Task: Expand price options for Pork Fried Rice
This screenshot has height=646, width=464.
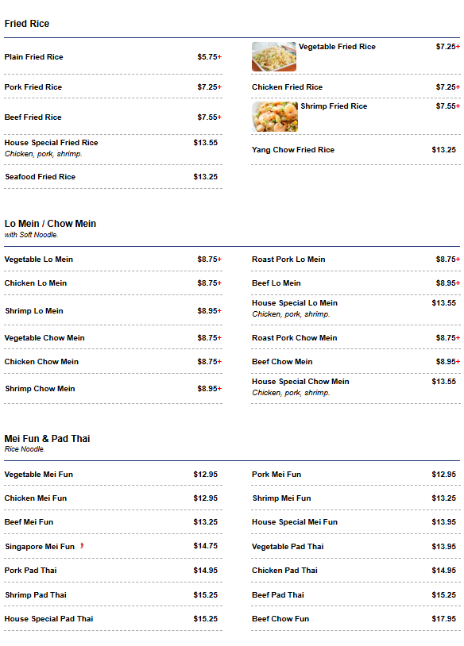Action: (x=210, y=87)
